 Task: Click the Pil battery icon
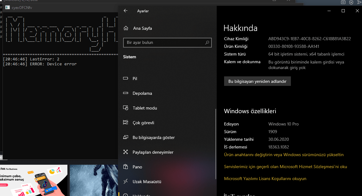(126, 78)
